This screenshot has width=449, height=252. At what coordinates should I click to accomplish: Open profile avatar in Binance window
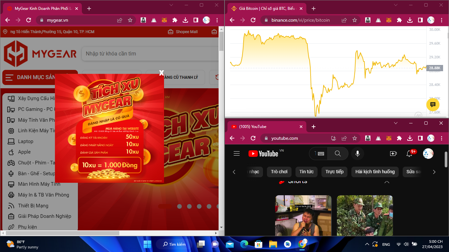pos(431,20)
